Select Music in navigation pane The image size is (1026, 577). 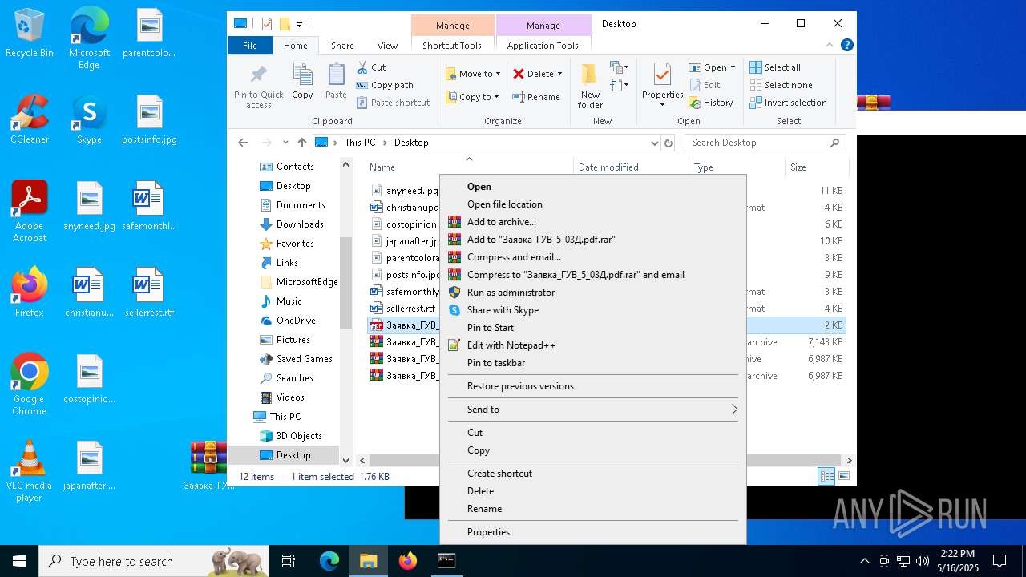289,301
